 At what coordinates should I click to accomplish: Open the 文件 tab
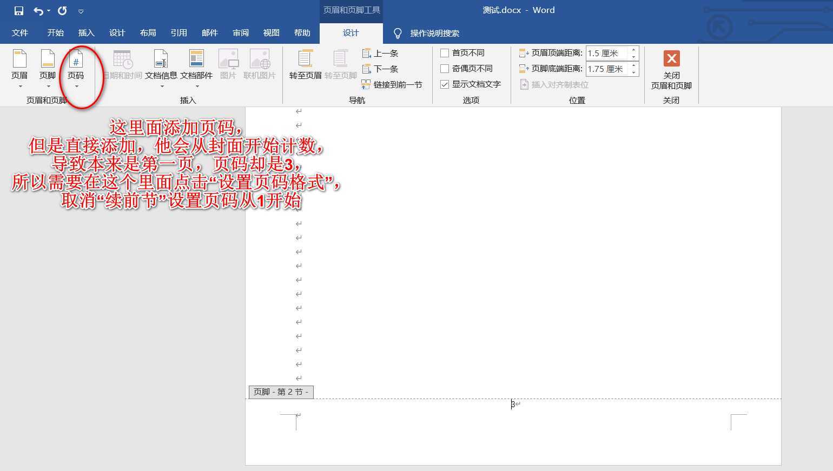[20, 33]
